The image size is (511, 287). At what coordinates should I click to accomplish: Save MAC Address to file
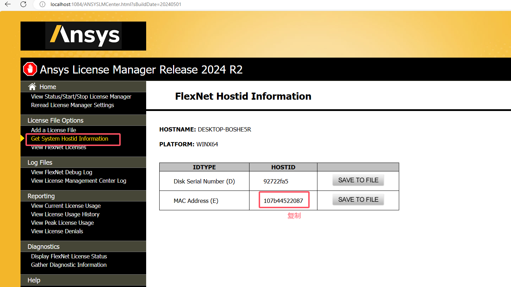point(358,199)
